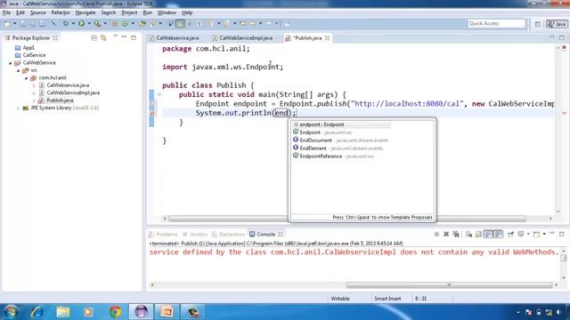Click the Debug bug toolbar icon
This screenshot has height=320, width=570.
65,24
